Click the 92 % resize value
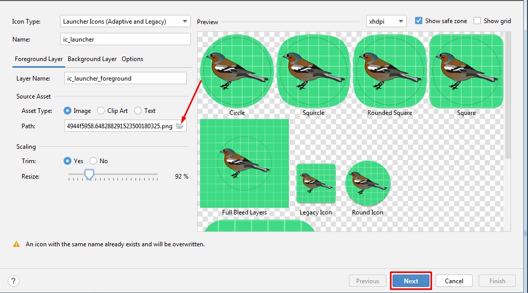528x293 pixels. (182, 177)
